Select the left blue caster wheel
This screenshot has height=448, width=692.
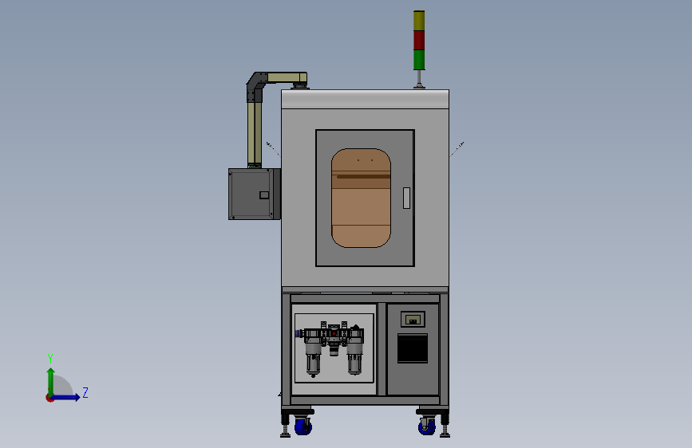point(303,426)
